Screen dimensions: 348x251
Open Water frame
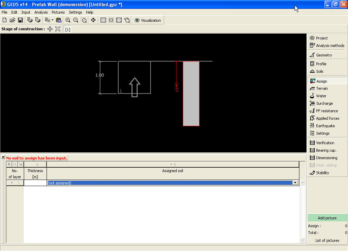click(327, 96)
